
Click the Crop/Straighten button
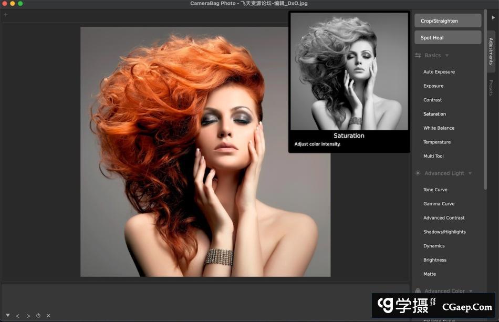click(448, 21)
